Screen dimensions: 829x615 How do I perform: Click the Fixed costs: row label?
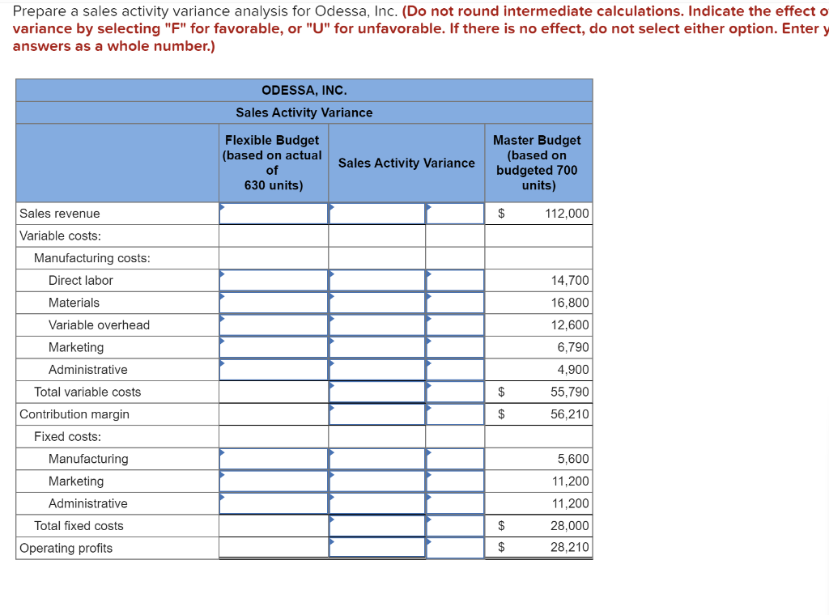pos(68,437)
